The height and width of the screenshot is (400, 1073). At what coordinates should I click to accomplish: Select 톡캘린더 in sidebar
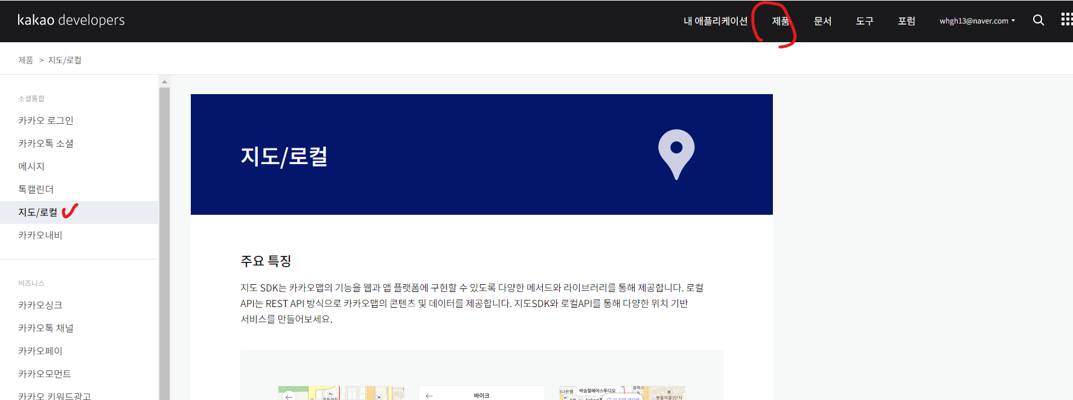[36, 189]
